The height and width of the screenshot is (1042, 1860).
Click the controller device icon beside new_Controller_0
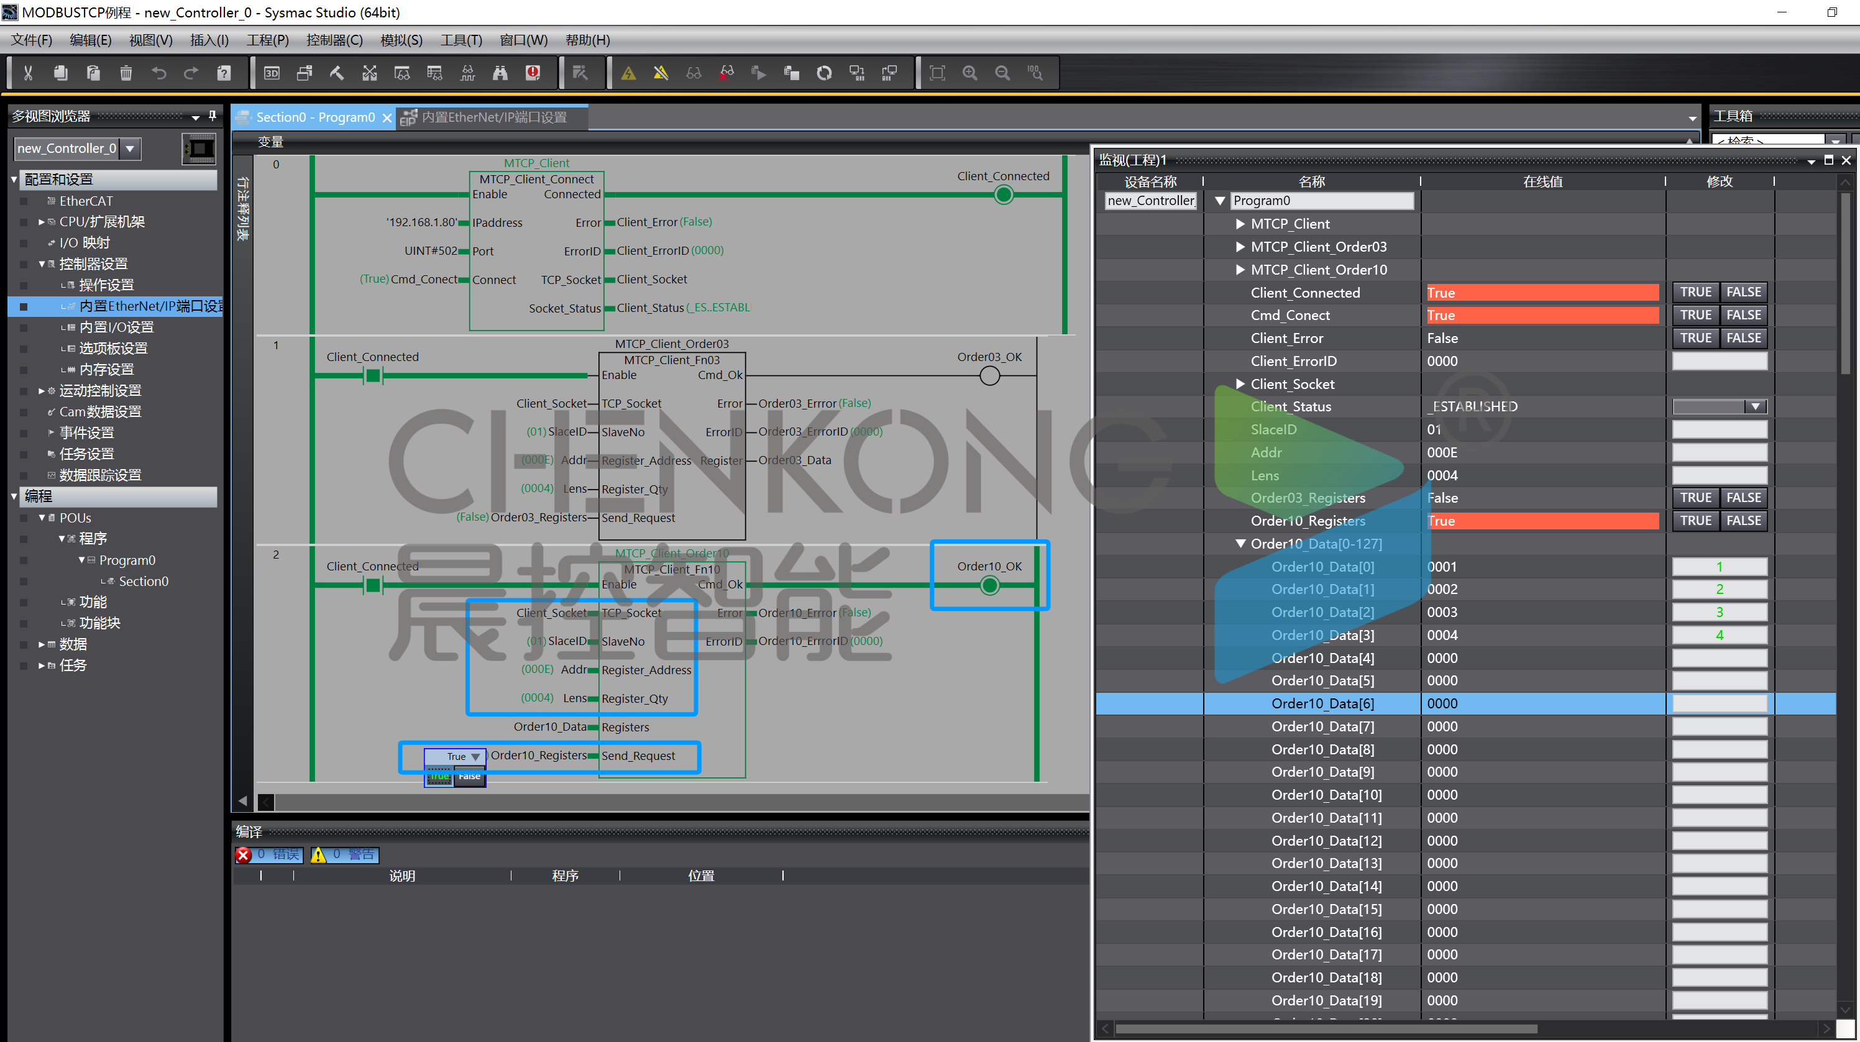[199, 149]
